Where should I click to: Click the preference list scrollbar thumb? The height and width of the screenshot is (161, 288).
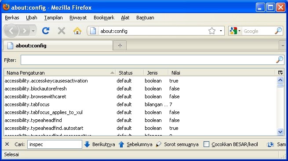[x=280, y=86]
